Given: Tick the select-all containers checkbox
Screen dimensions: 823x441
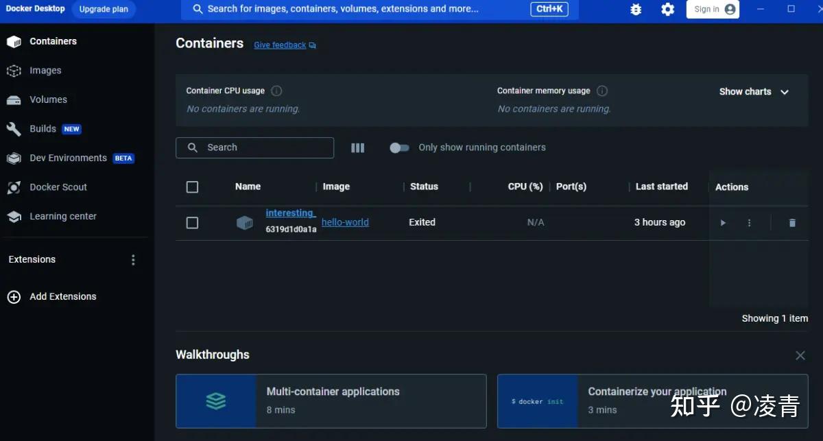Looking at the screenshot, I should [192, 187].
